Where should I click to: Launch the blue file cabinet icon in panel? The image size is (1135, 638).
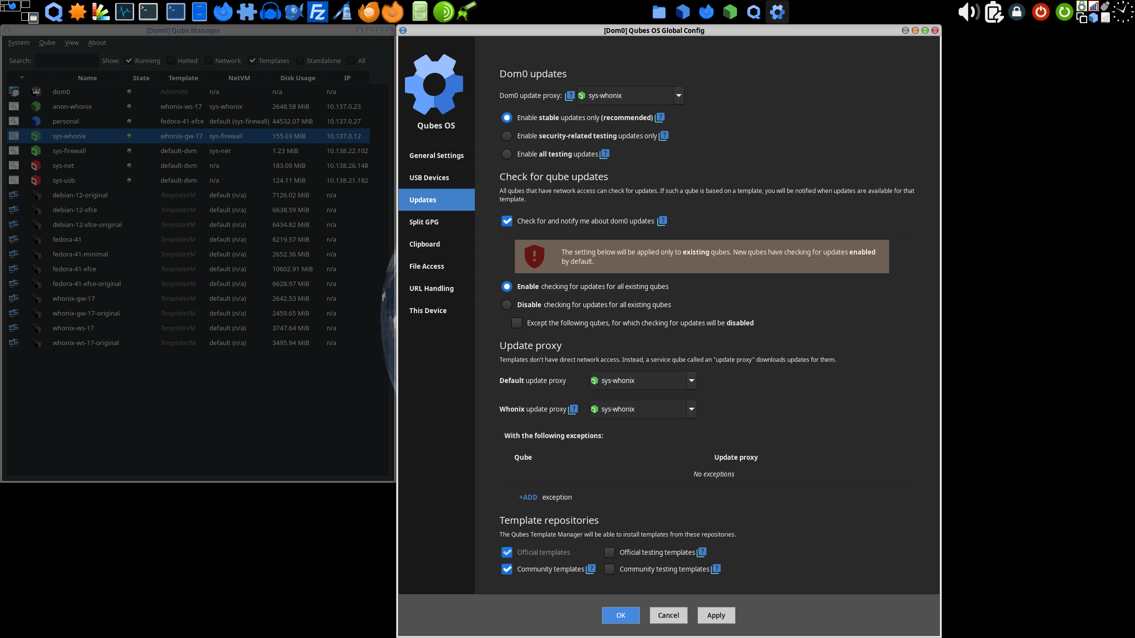[x=200, y=12]
